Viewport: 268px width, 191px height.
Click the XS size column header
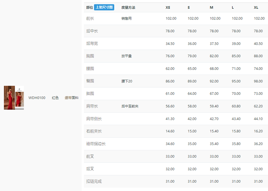point(168,8)
